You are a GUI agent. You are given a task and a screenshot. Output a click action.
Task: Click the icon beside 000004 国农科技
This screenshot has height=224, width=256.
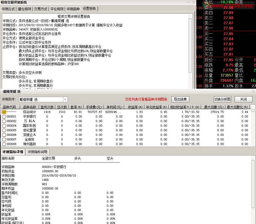pyautogui.click(x=4, y=126)
